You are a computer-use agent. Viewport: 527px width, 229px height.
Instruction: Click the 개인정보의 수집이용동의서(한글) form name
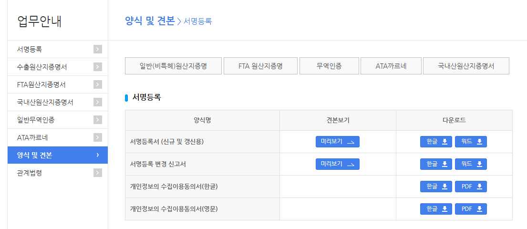(x=174, y=187)
